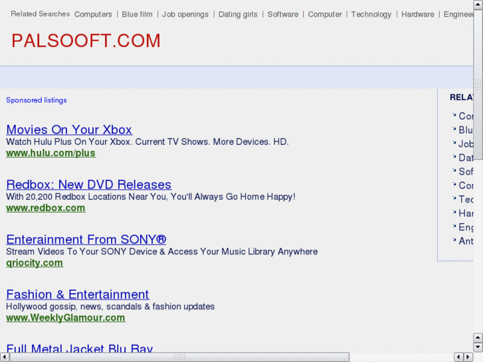Click the Sponsored listings label
Screen dimensions: 483x362
coord(37,100)
